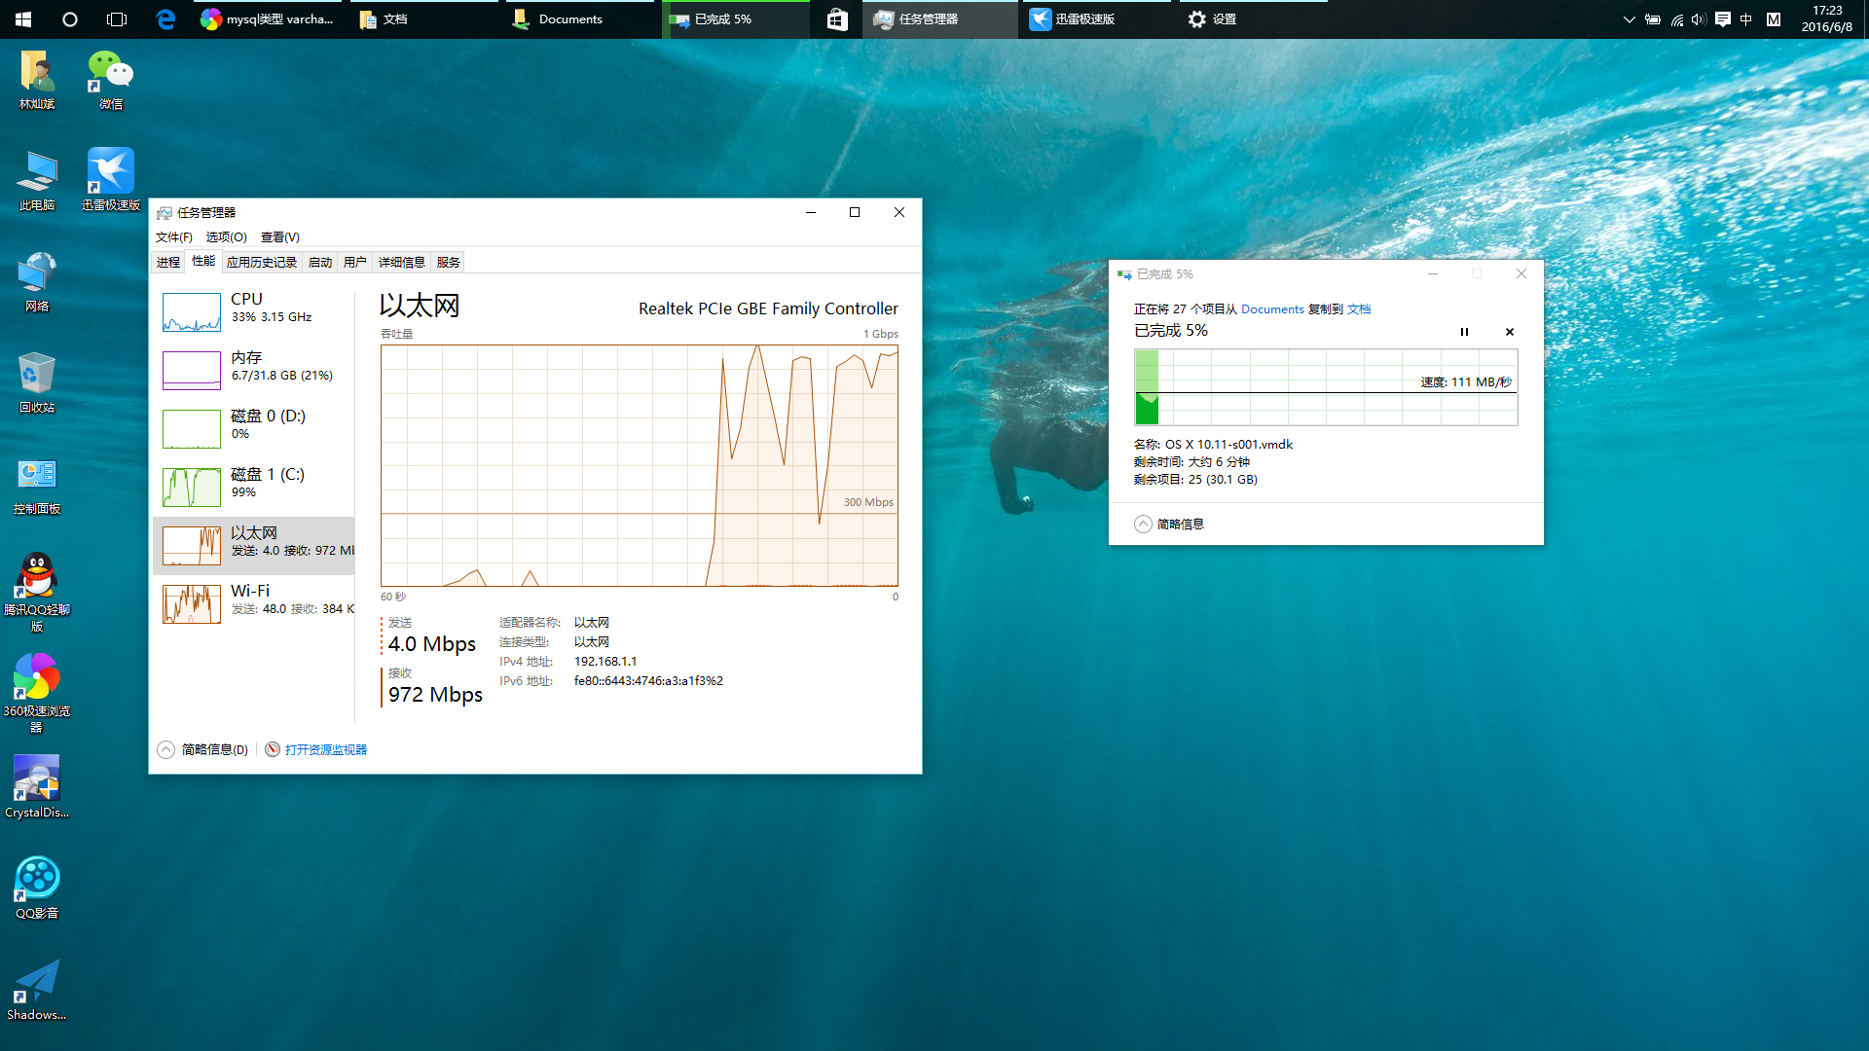The width and height of the screenshot is (1869, 1051).
Task: Select 磁盘 1 (C:) performance entry
Action: pos(254,487)
